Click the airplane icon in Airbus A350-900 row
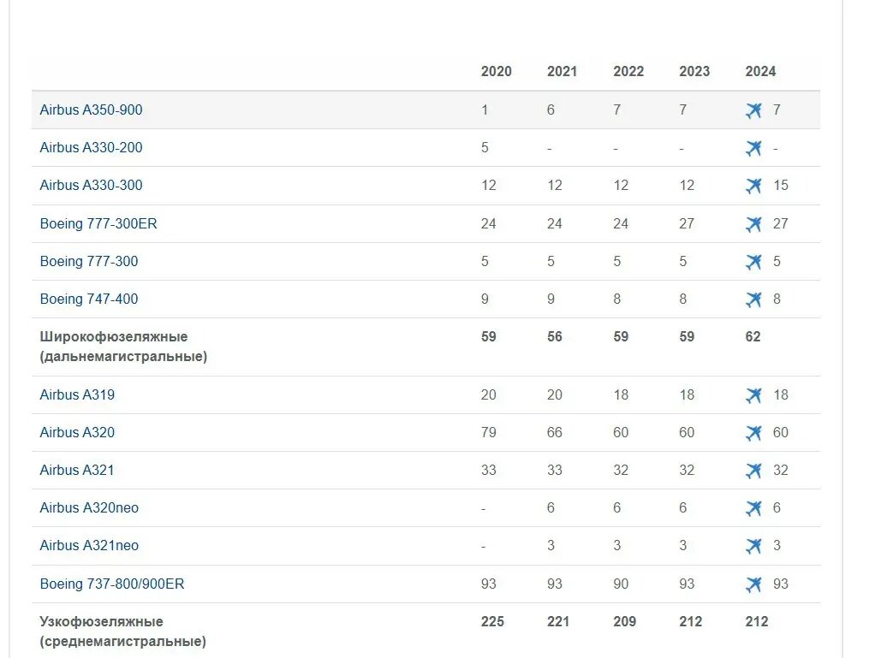Viewport: 887px width, 658px height. tap(753, 110)
